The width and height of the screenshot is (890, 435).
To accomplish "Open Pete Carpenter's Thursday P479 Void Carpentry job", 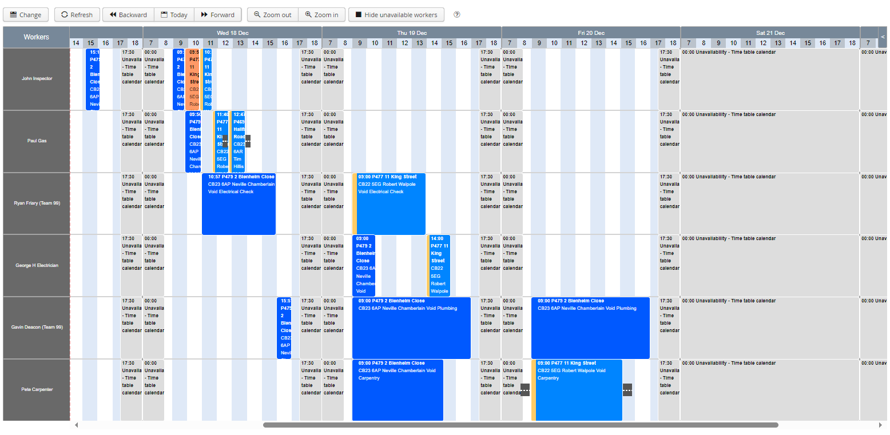I will (398, 390).
